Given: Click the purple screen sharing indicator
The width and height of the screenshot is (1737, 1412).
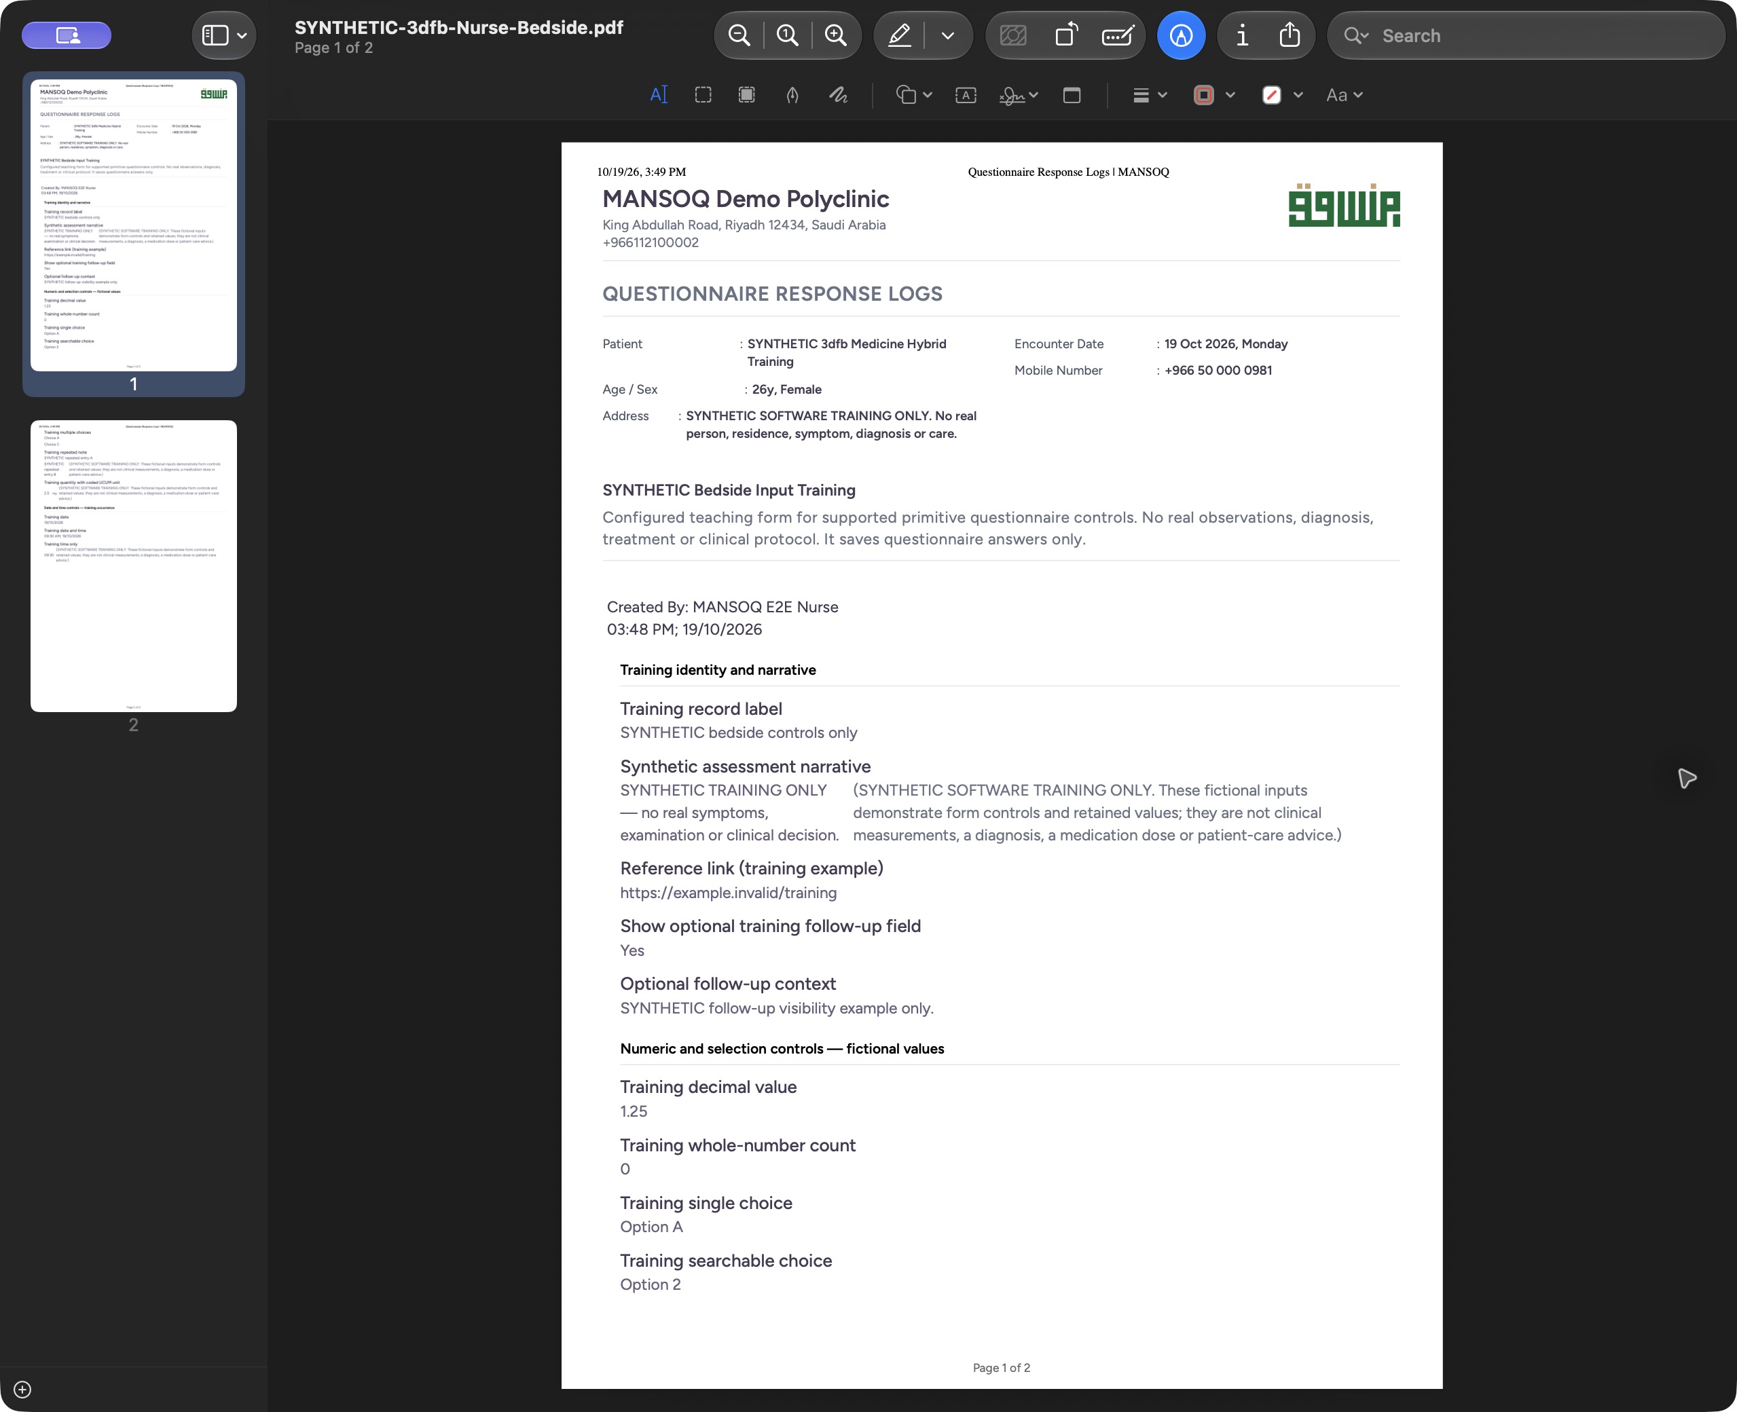Looking at the screenshot, I should [67, 35].
